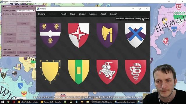Click the small emblem above the Armoria window
The height and width of the screenshot is (104, 186).
pyautogui.click(x=97, y=5)
